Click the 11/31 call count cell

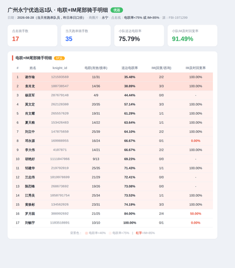(x=96, y=77)
